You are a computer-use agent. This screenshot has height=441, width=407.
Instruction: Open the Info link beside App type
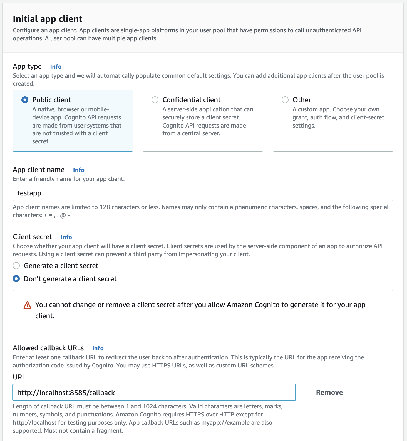tap(55, 67)
